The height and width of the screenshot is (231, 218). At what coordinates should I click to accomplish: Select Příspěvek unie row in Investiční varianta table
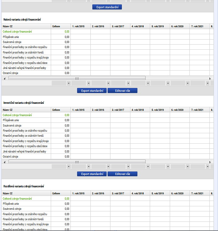(108, 120)
